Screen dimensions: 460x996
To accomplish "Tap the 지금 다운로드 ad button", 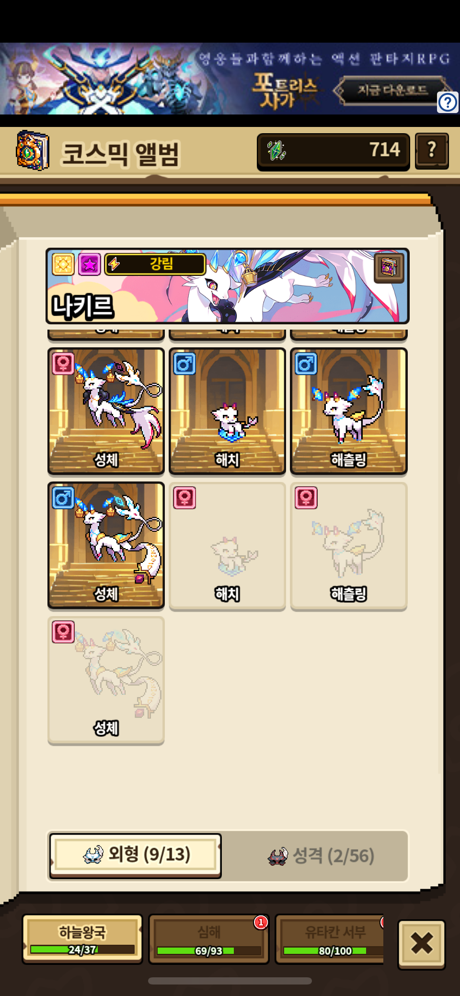I will click(x=392, y=90).
